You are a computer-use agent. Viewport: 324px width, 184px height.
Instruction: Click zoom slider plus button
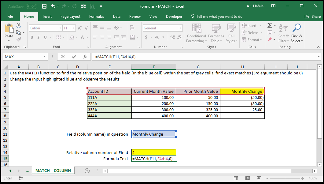(303, 178)
